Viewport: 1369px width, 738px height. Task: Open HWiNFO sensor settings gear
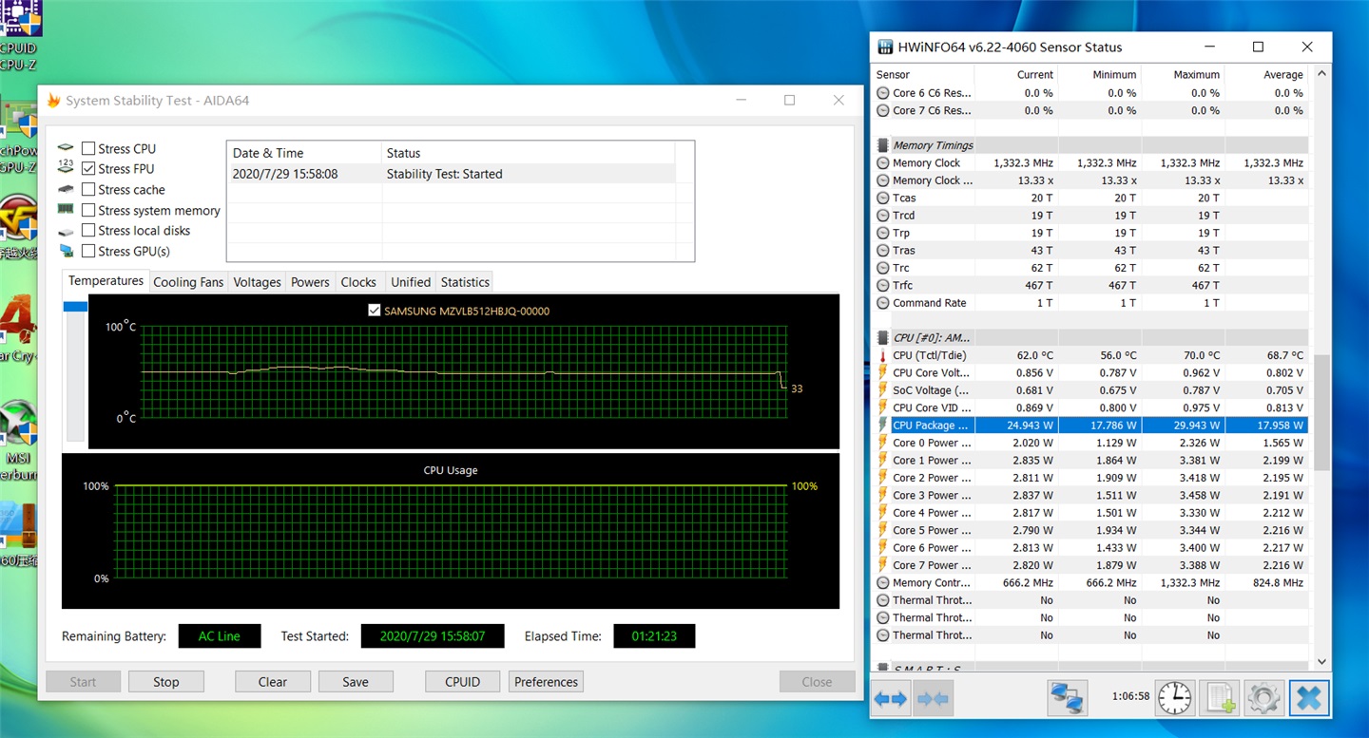click(x=1263, y=698)
